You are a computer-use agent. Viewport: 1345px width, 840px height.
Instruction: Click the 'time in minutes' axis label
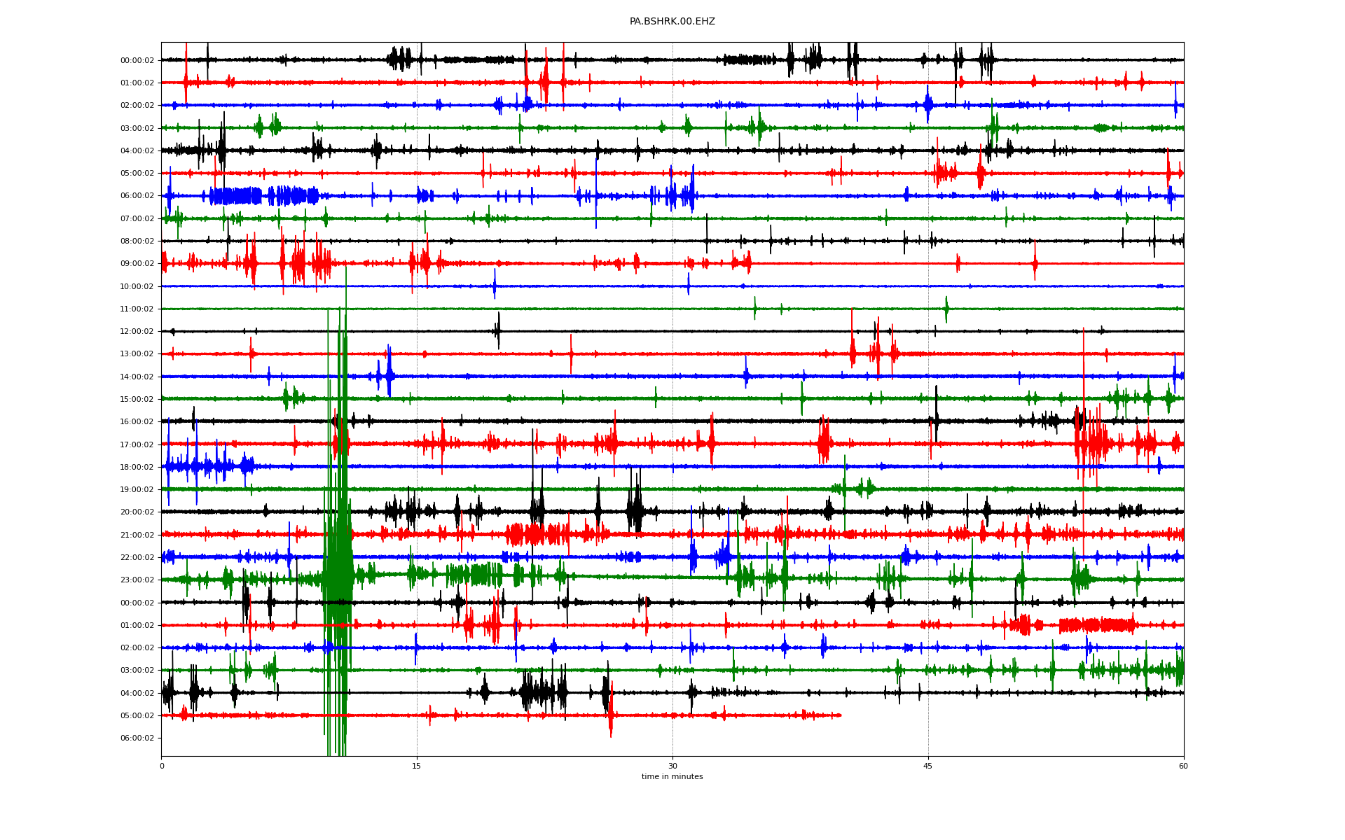pos(672,777)
